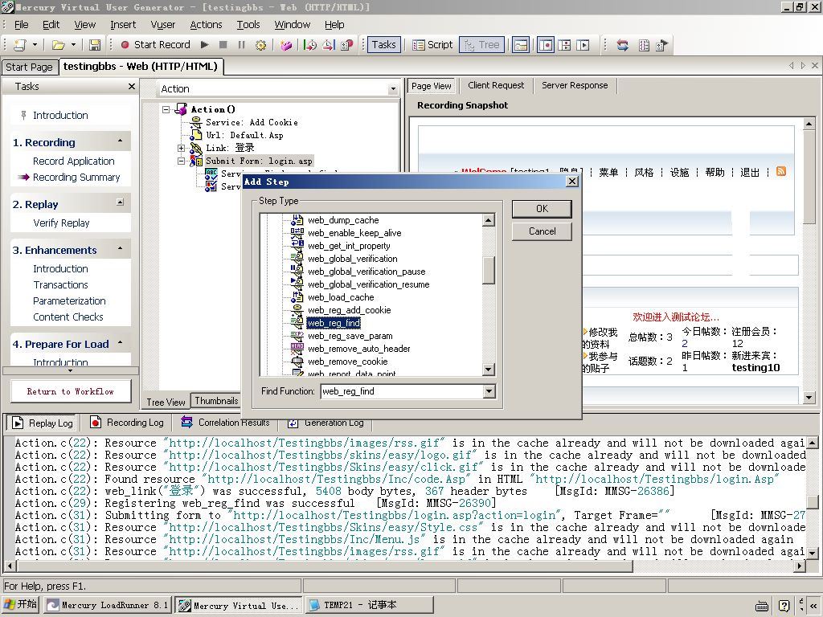Click the Return to Workflow button
This screenshot has height=617, width=823.
coord(71,391)
